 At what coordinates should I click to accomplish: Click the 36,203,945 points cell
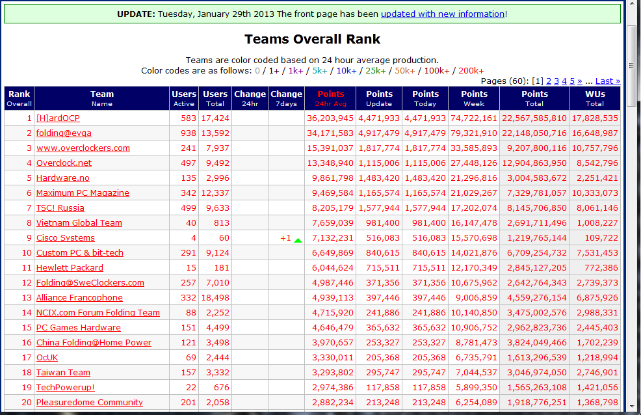coord(330,118)
